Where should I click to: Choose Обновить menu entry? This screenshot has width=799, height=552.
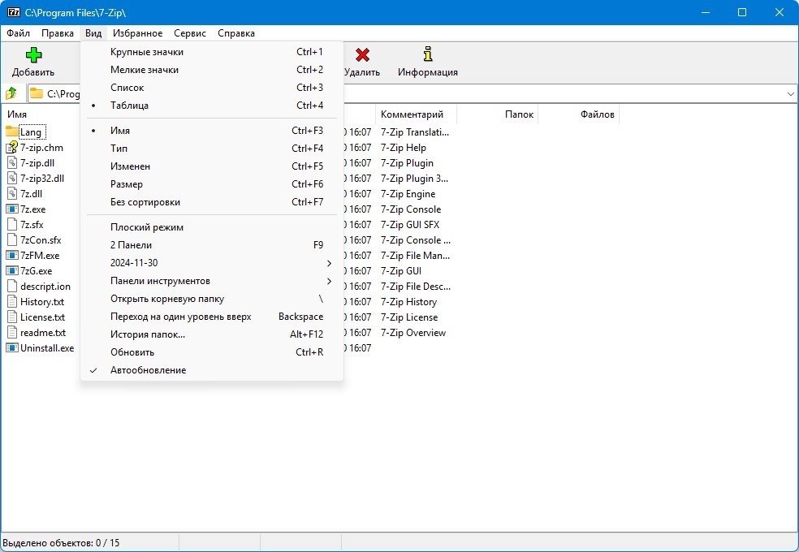point(211,352)
